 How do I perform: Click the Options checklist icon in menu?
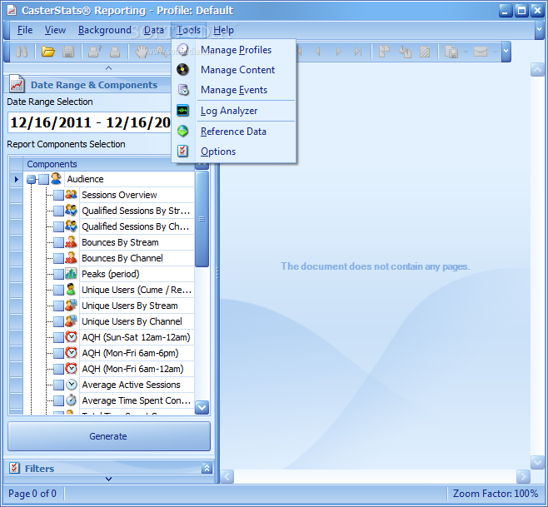pyautogui.click(x=182, y=151)
